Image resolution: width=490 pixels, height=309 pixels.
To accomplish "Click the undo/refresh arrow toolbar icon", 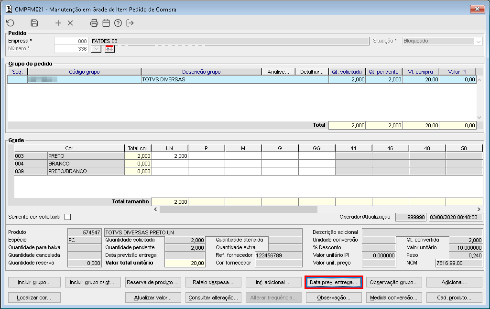I will coord(11,23).
